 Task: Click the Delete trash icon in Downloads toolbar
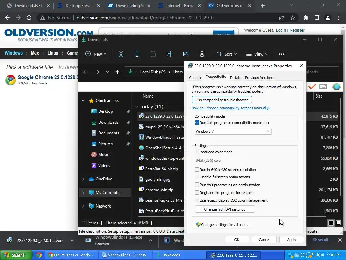[x=202, y=54]
